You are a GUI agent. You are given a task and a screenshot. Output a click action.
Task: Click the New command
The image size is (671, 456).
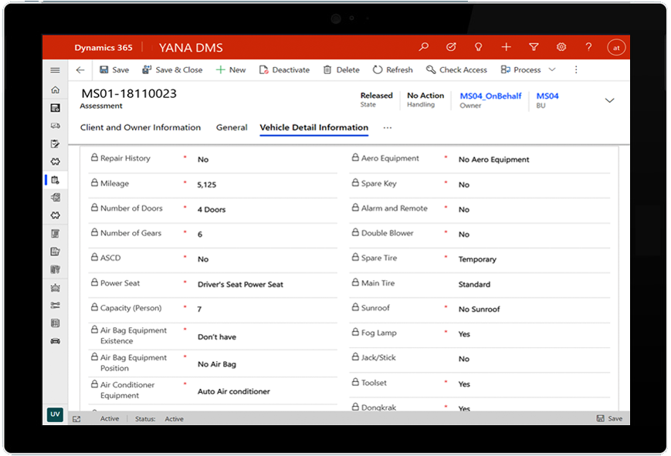[231, 69]
